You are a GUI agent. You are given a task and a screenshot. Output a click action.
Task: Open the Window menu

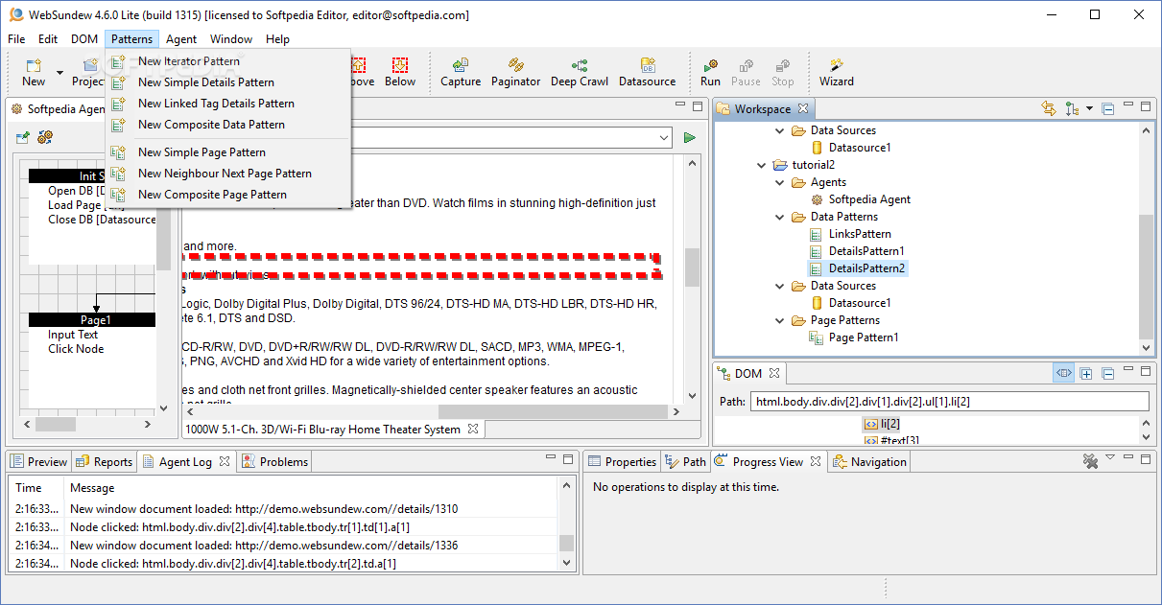[231, 39]
